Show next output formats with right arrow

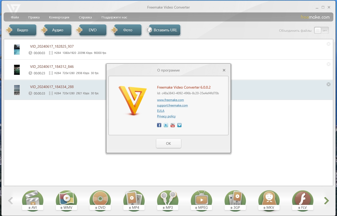[x=327, y=201]
